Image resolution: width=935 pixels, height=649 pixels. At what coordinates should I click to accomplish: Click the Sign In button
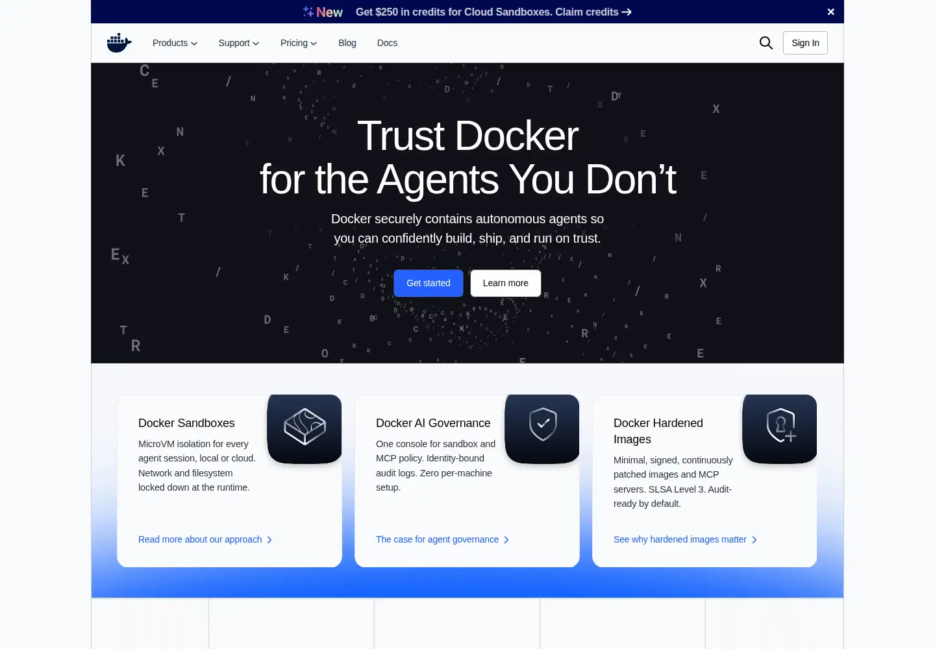point(805,43)
